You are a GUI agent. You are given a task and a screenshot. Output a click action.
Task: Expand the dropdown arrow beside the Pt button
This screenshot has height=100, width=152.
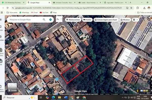point(61,19)
